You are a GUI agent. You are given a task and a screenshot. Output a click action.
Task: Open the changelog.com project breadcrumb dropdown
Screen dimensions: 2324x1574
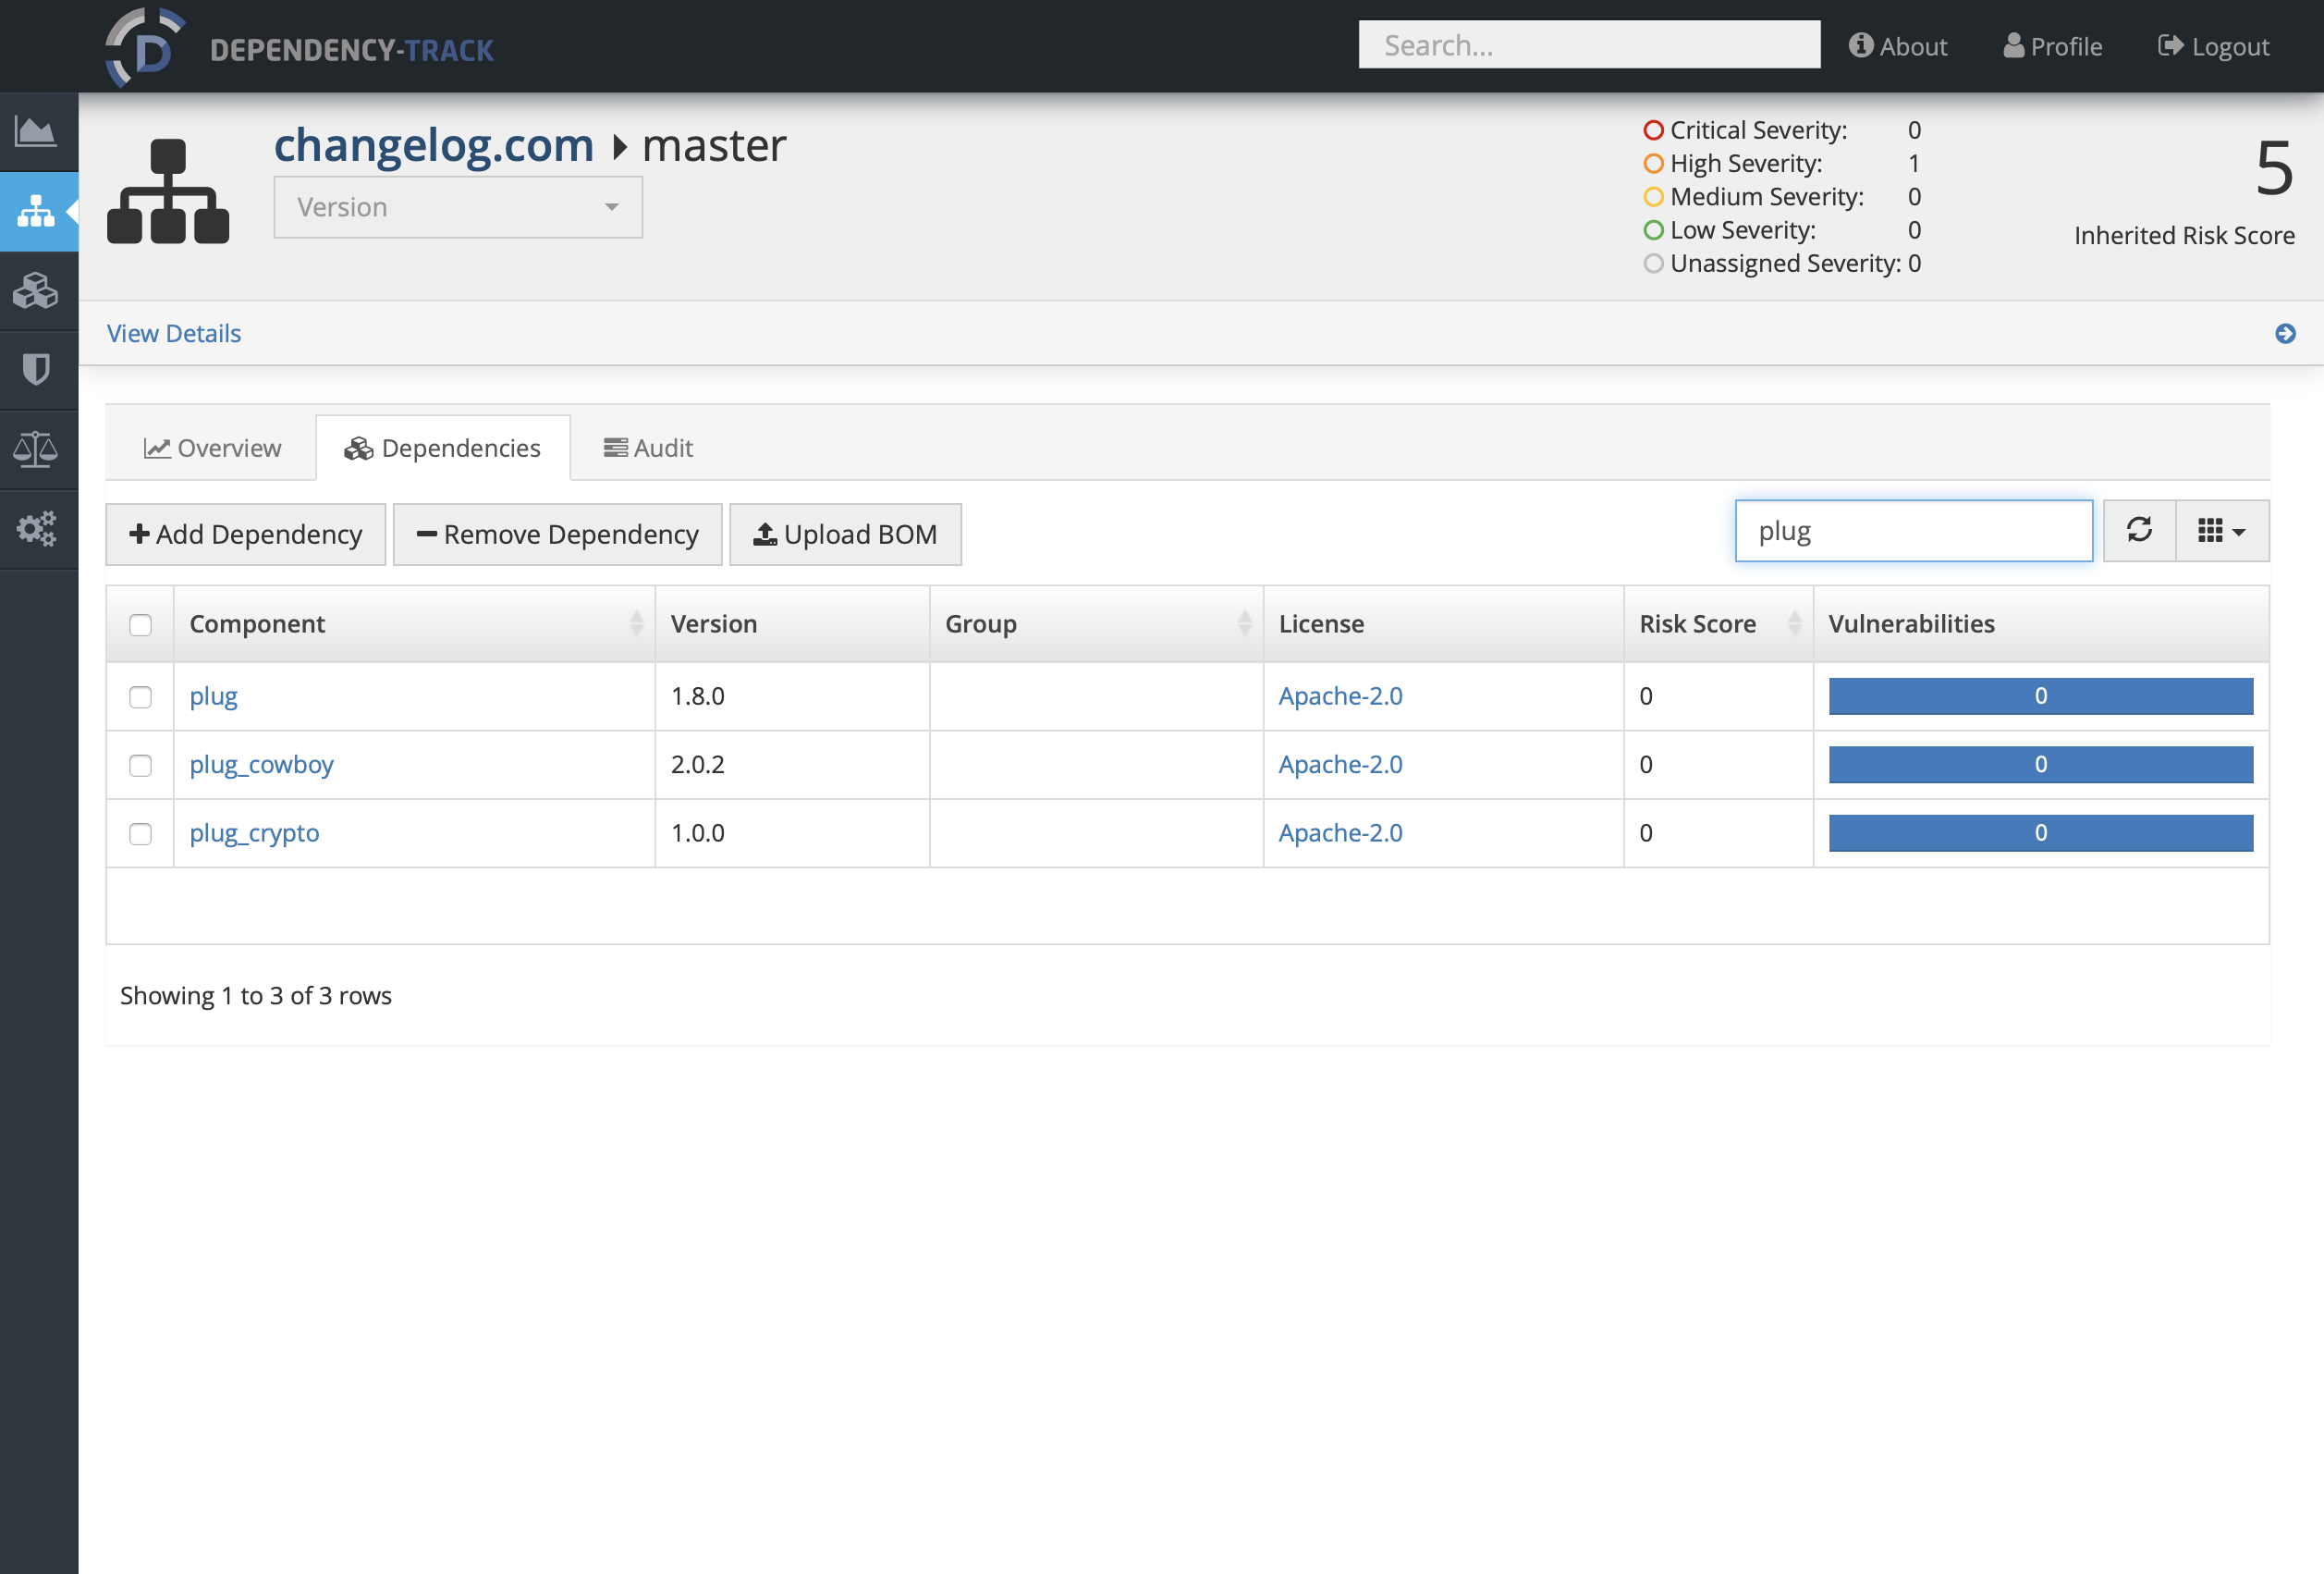tap(455, 207)
